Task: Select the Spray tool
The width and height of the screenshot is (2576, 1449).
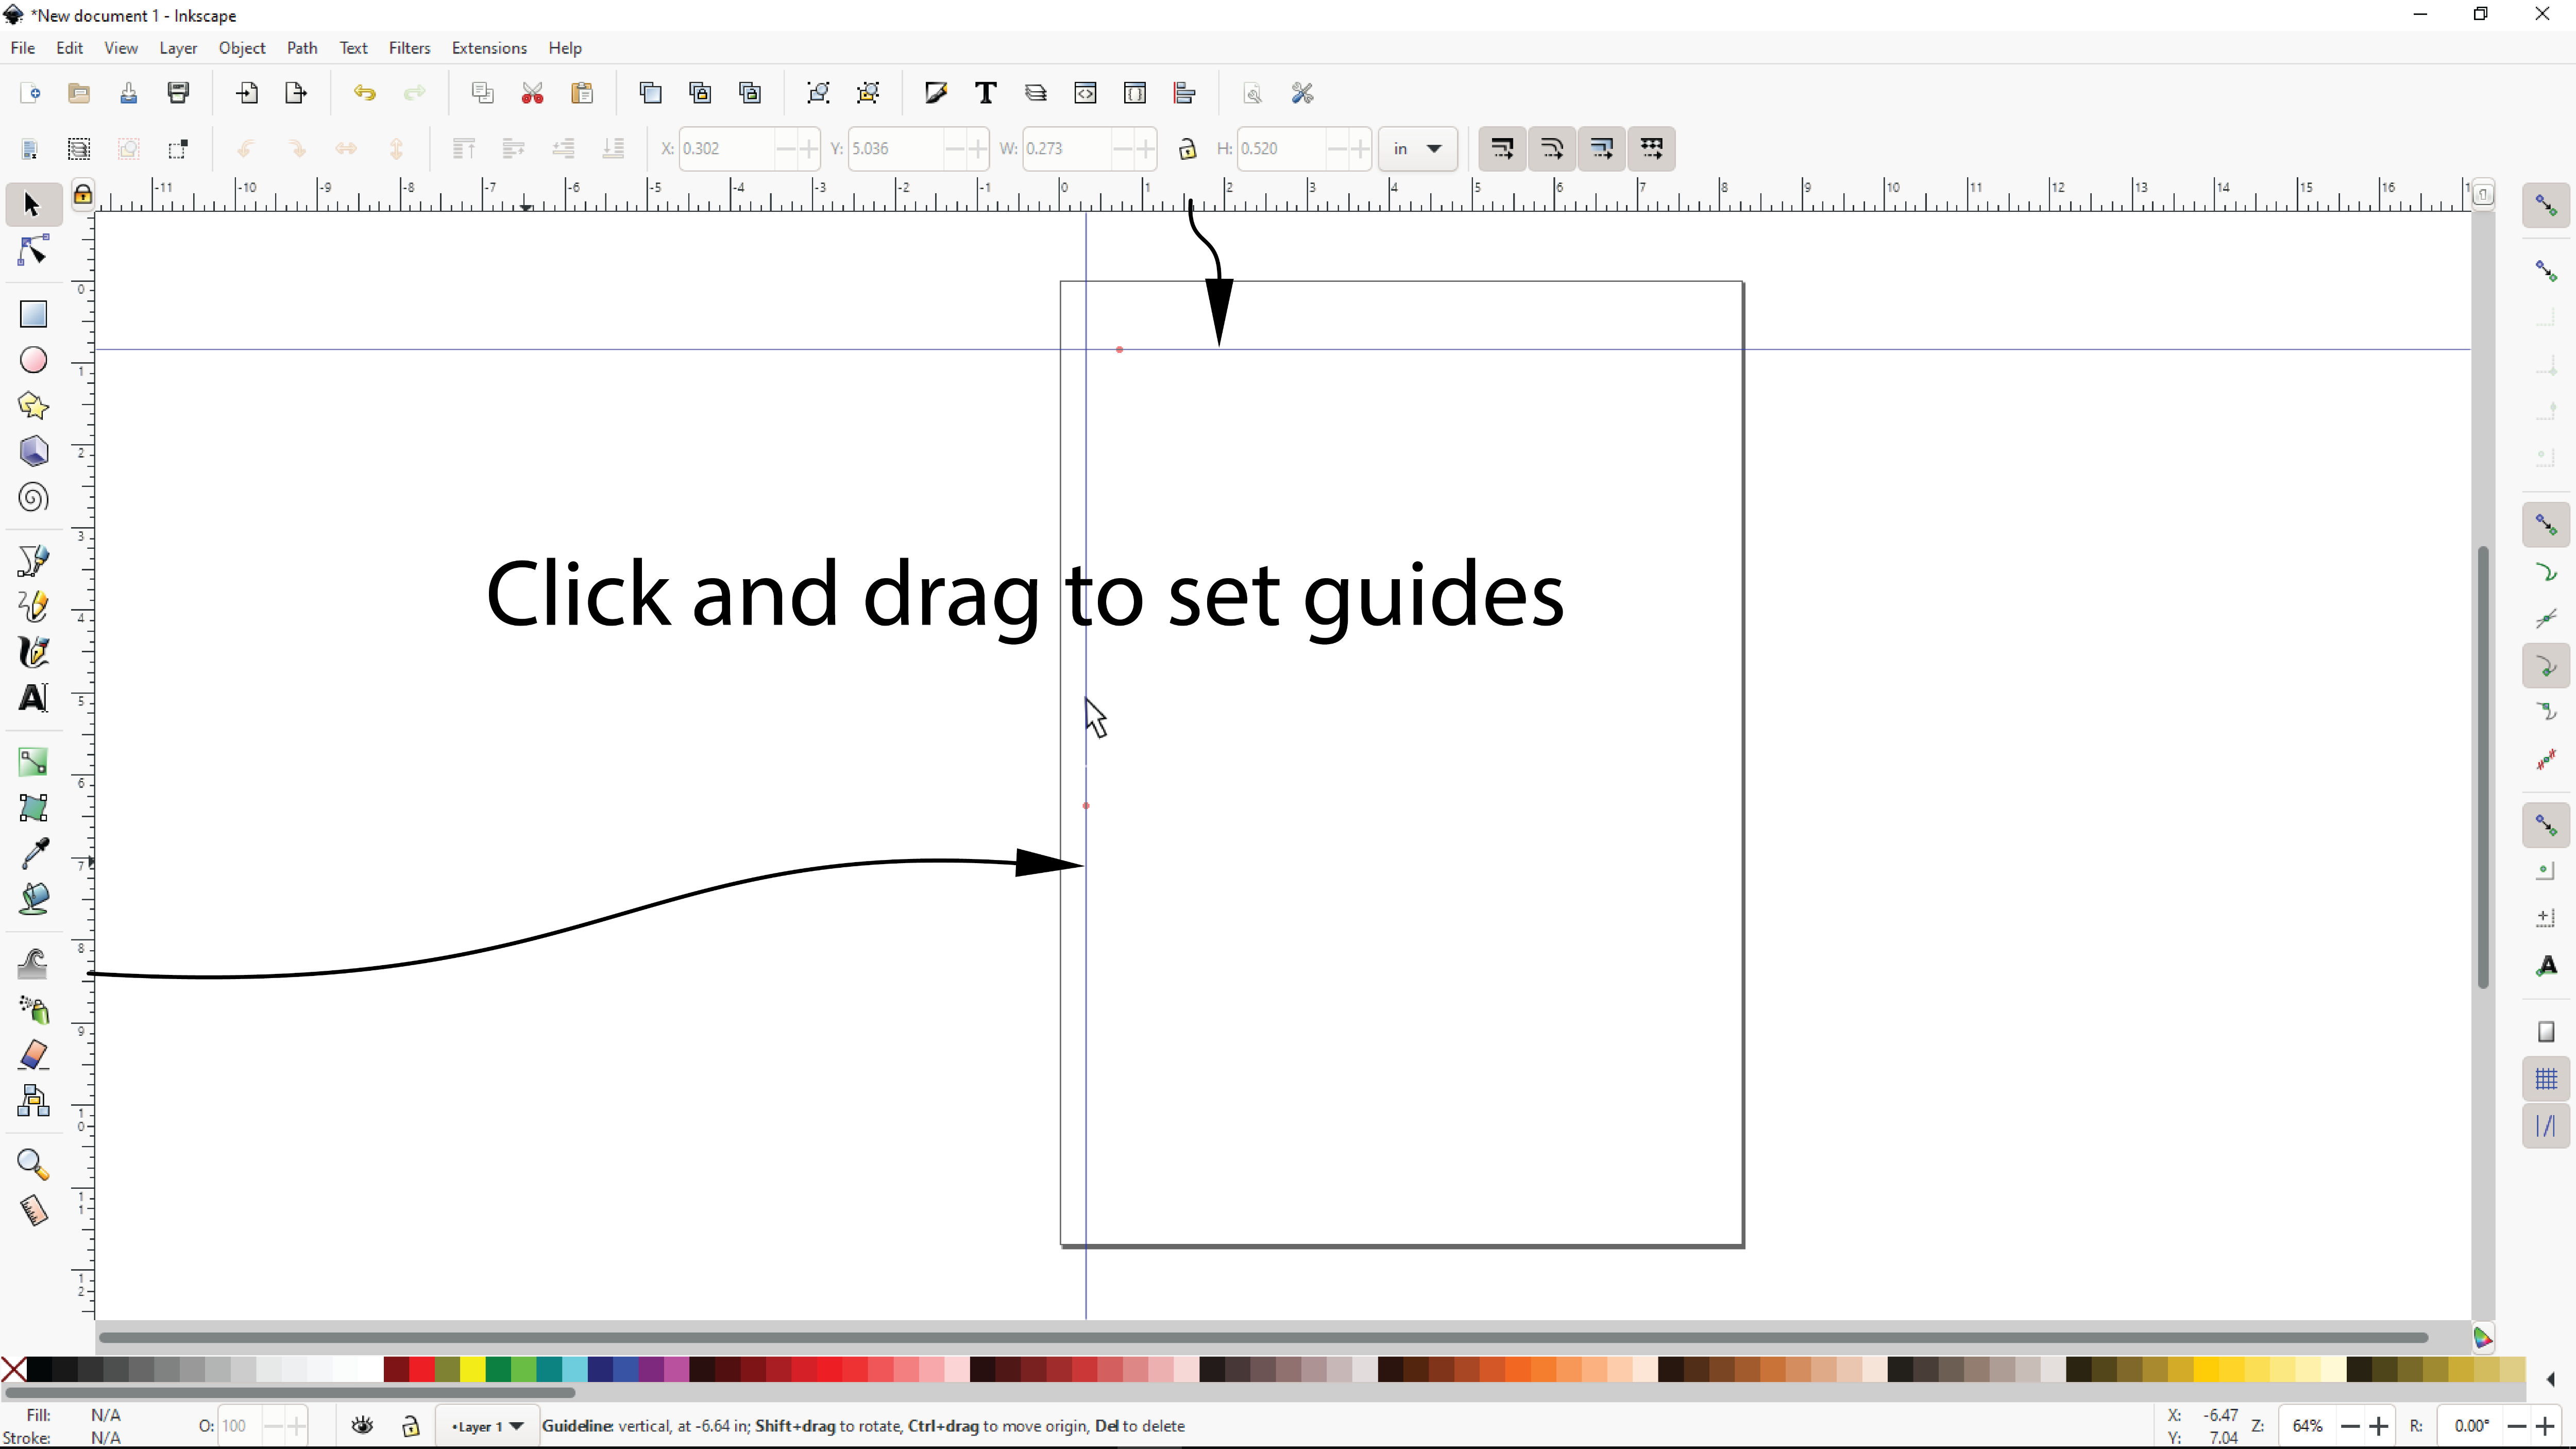Action: tap(33, 1010)
